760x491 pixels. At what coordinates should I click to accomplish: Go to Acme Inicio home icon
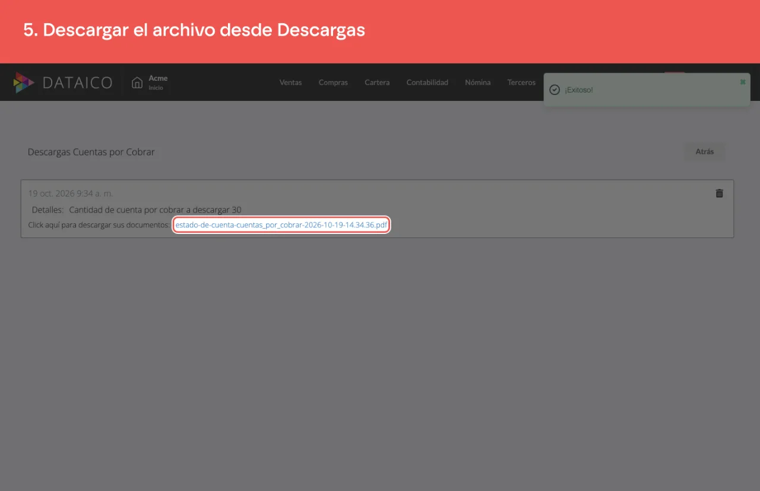pos(137,83)
